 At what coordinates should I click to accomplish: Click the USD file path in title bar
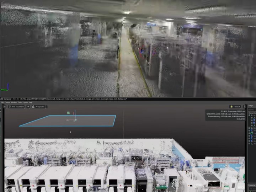(74, 99)
